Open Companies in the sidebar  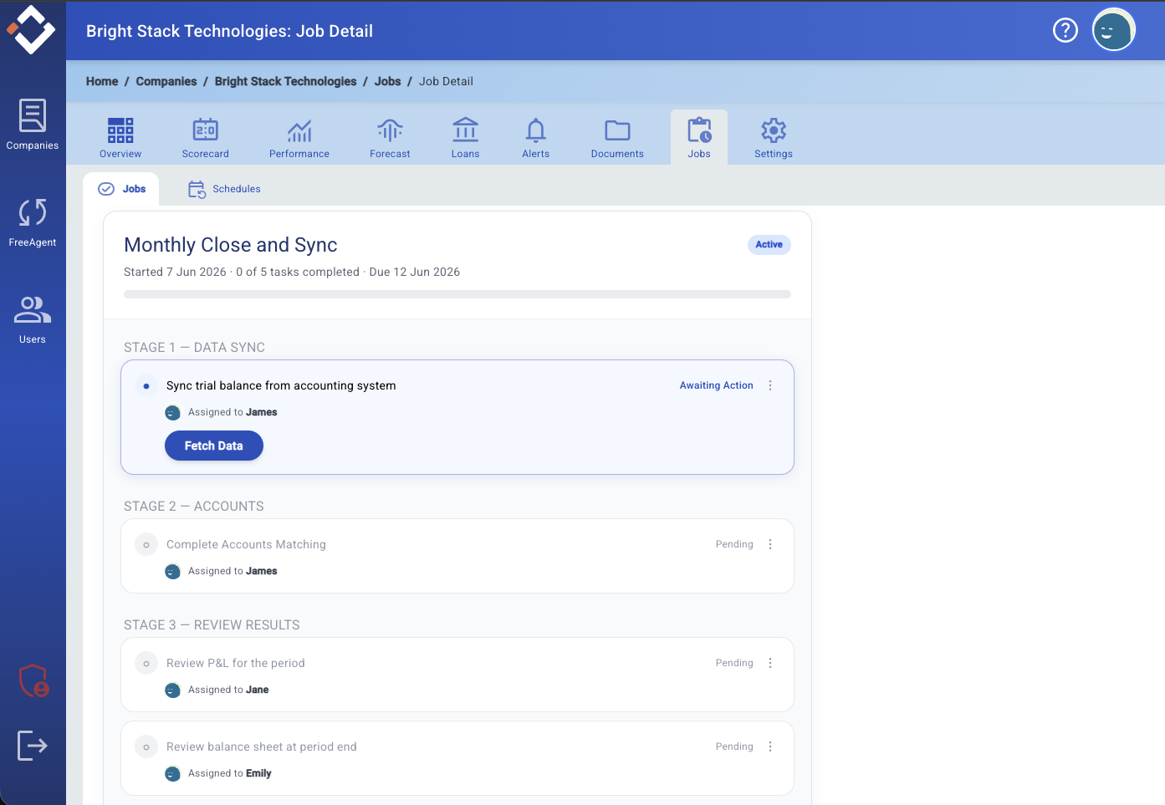33,125
